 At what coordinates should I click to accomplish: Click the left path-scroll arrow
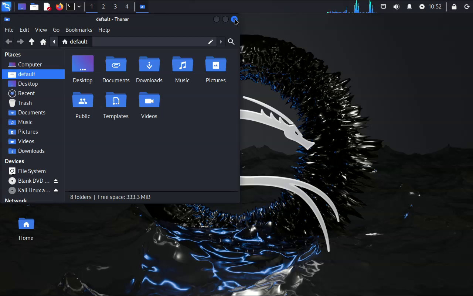[x=54, y=42]
